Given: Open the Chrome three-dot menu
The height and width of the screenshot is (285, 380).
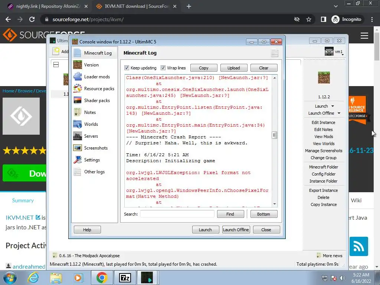Looking at the screenshot, I should (372, 19).
